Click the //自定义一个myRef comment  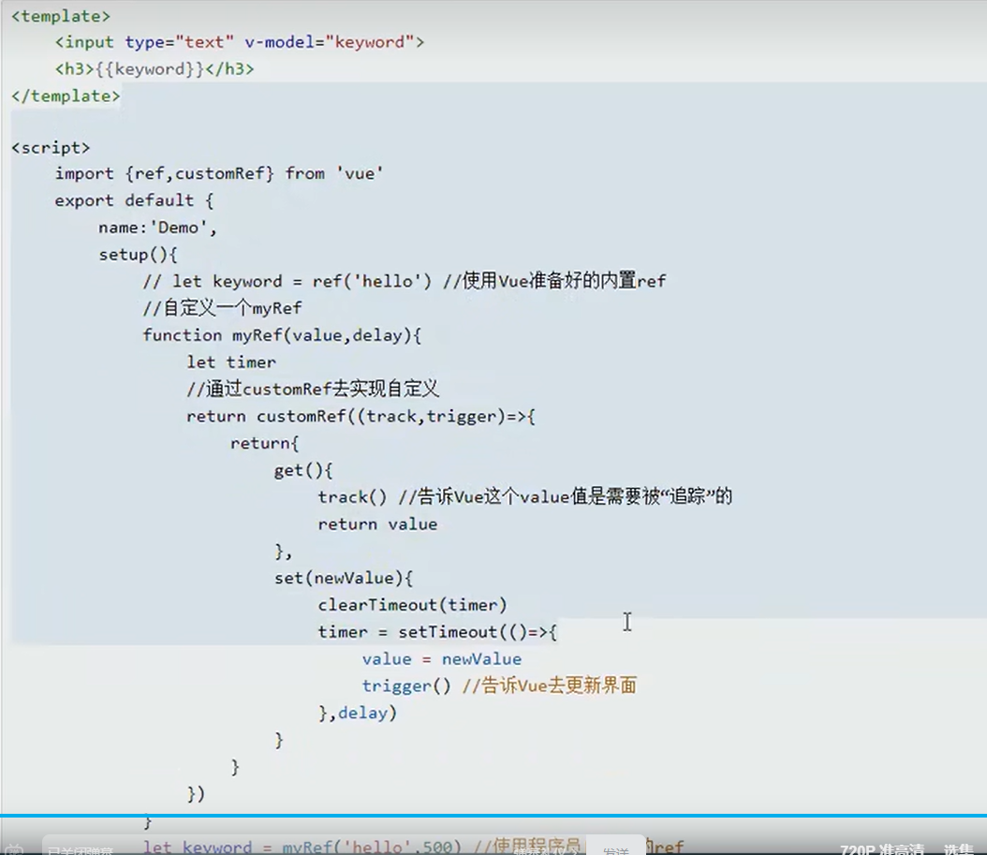coord(222,308)
